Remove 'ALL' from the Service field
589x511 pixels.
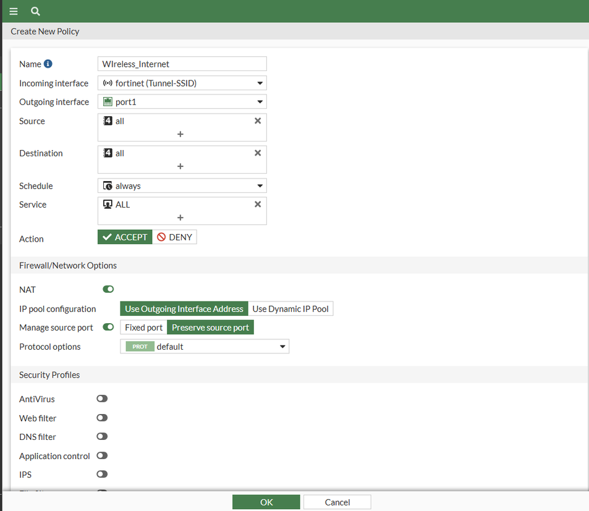(258, 205)
